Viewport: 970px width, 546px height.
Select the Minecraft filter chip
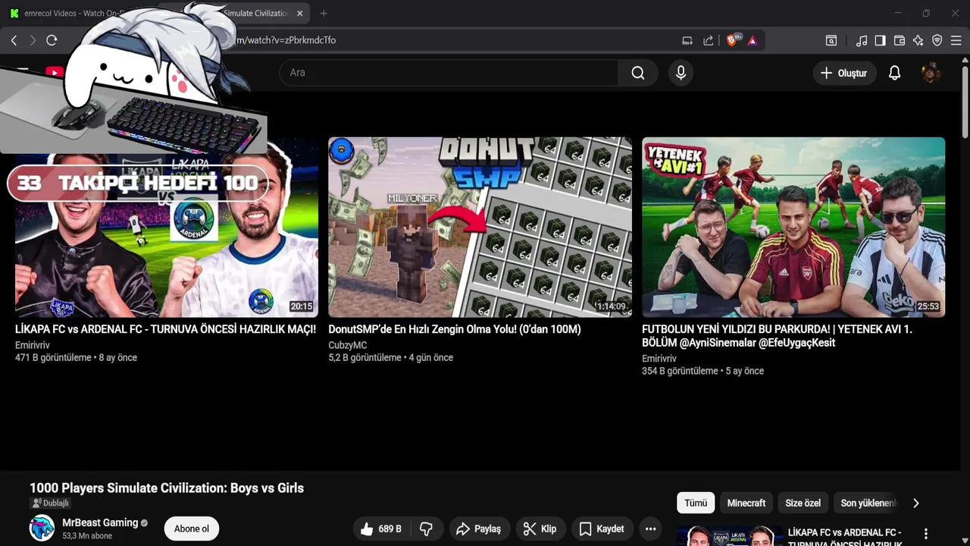pos(746,503)
